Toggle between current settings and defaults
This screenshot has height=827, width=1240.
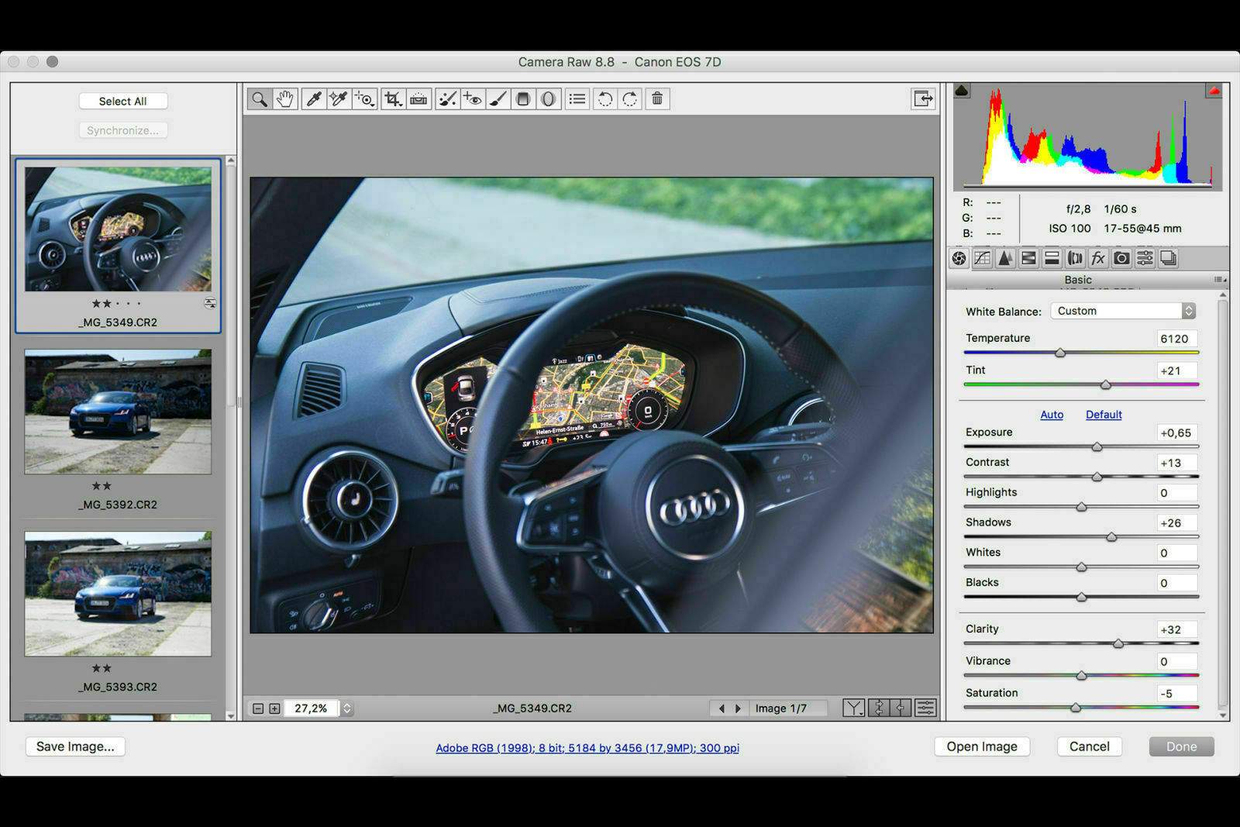point(925,708)
